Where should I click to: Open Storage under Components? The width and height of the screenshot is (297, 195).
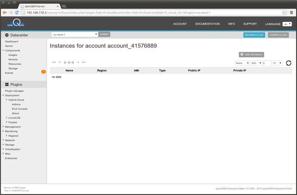pos(13,68)
